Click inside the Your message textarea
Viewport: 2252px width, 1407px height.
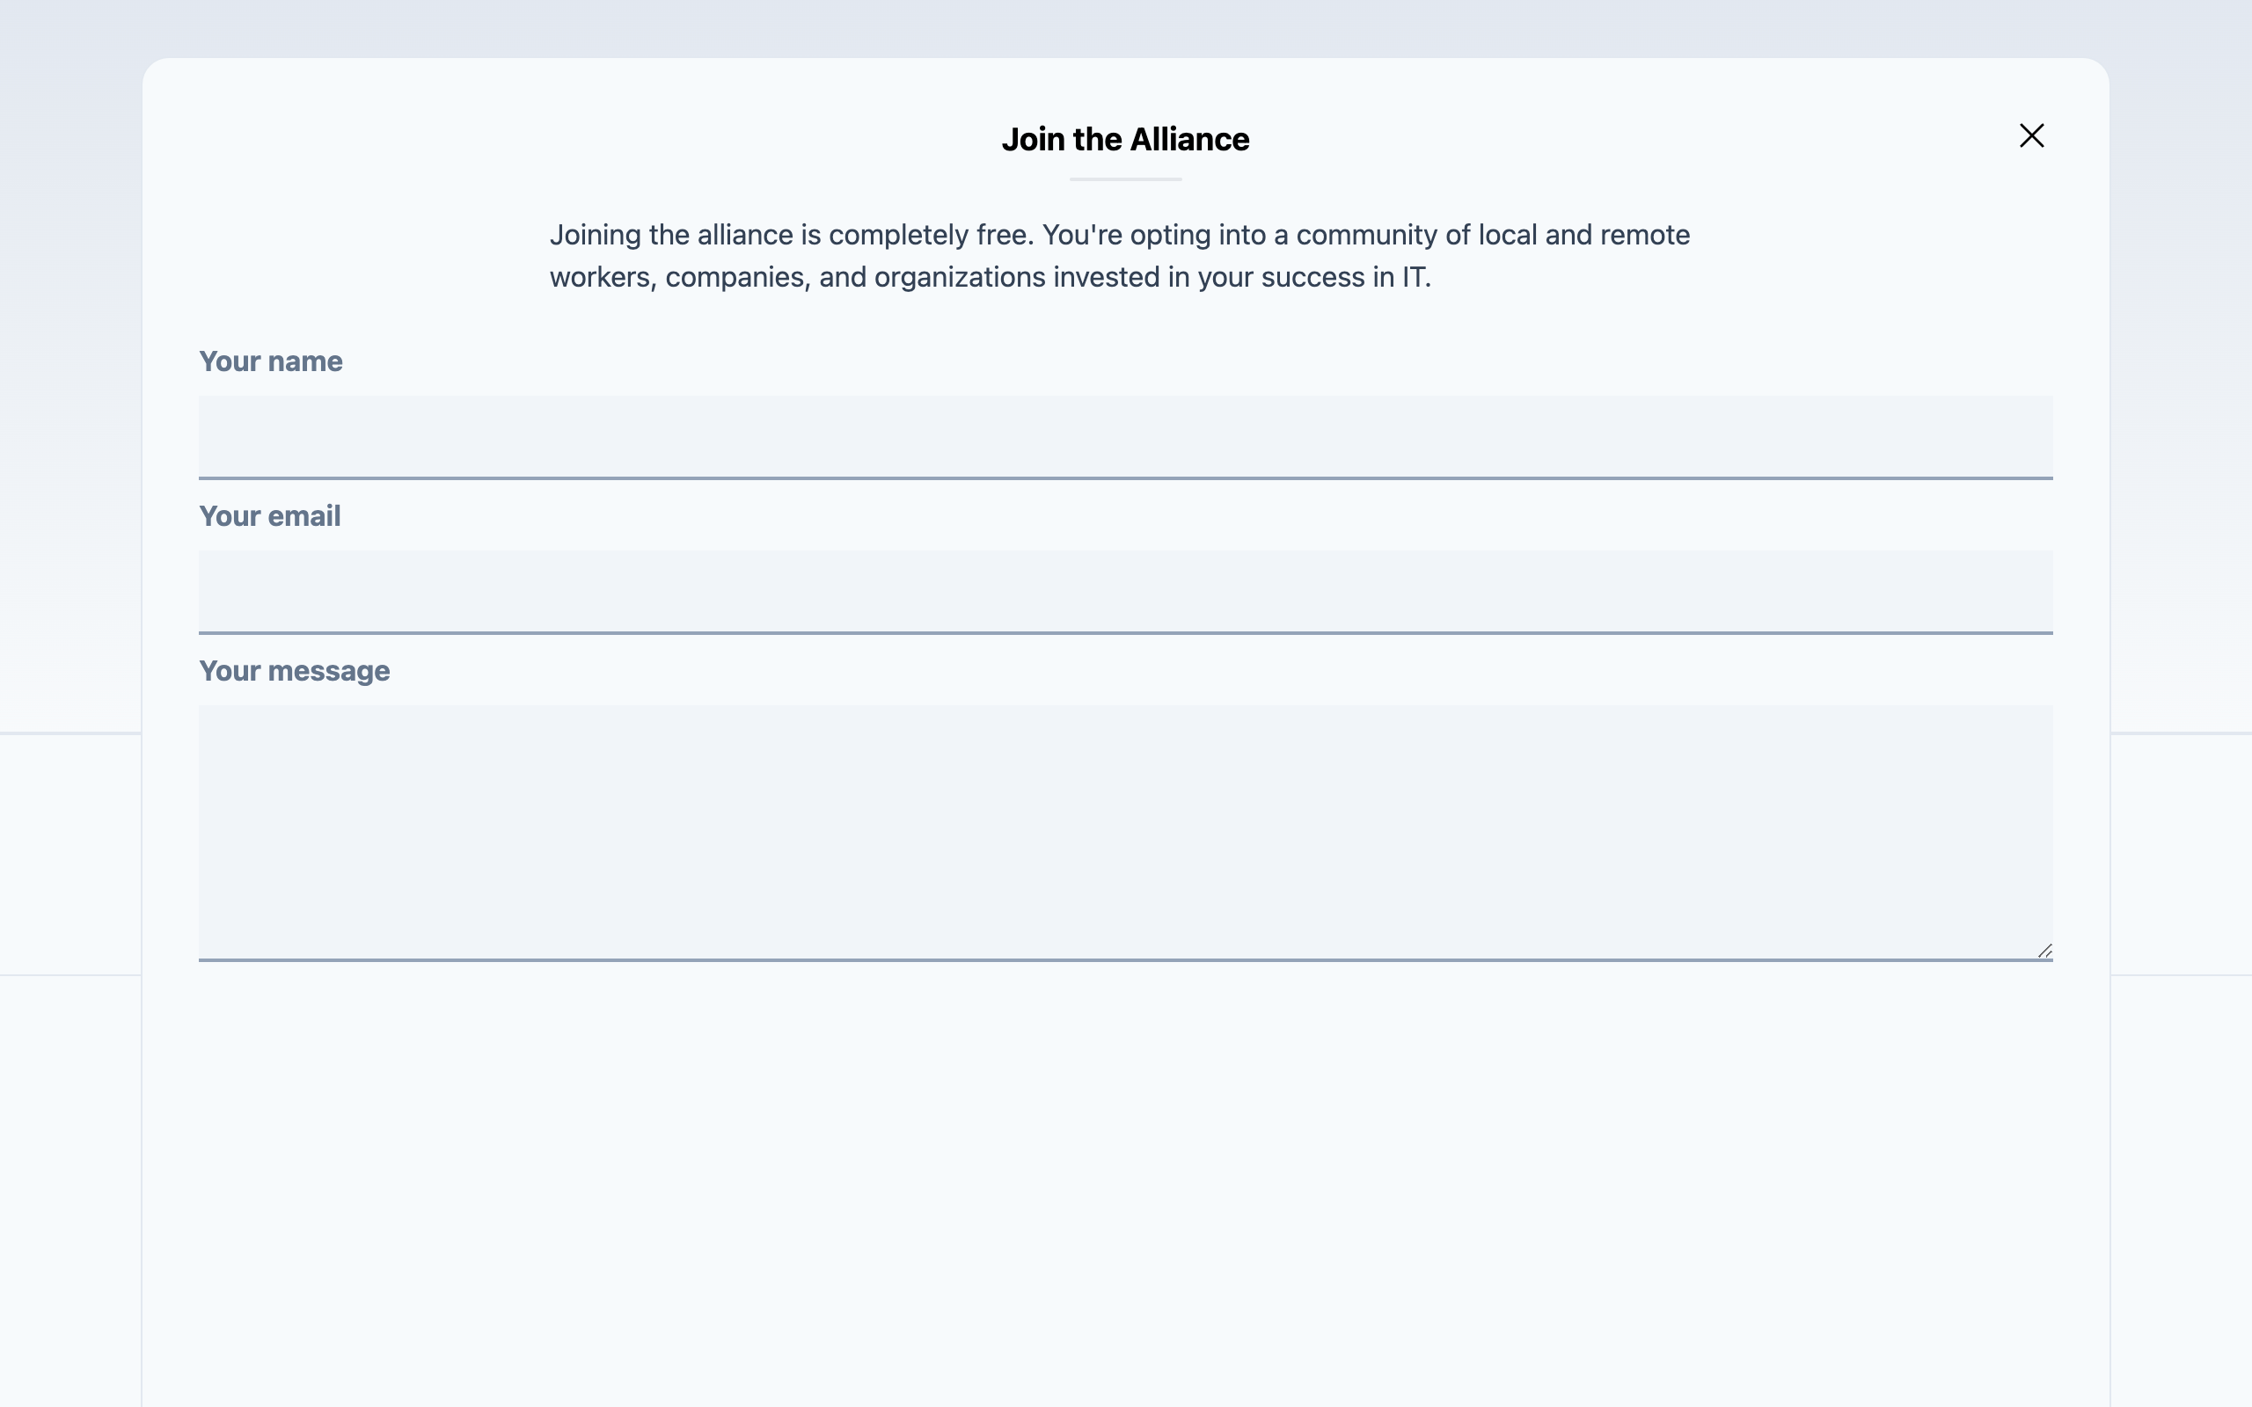pyautogui.click(x=1125, y=833)
